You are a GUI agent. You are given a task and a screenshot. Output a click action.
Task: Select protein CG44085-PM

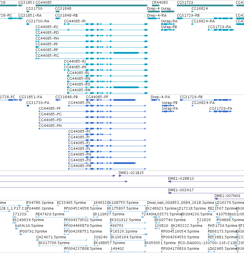pyautogui.click(x=107, y=169)
